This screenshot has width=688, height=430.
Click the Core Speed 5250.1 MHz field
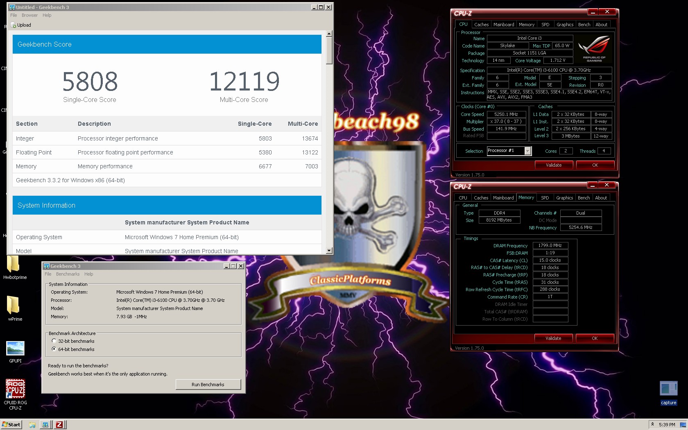pyautogui.click(x=506, y=114)
